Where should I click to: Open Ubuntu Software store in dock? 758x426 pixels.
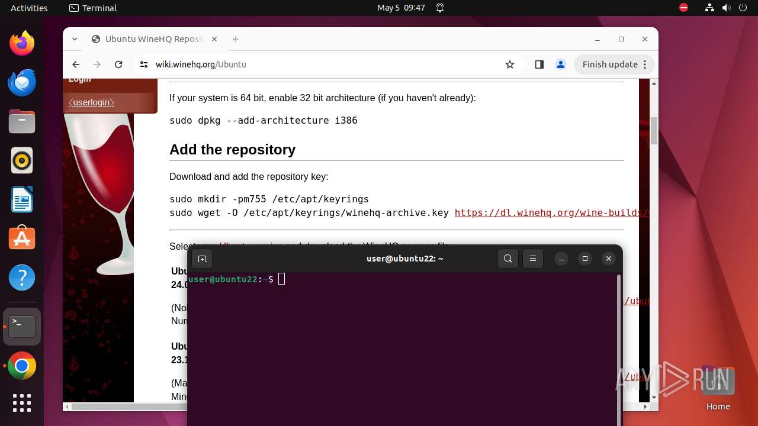pos(22,238)
